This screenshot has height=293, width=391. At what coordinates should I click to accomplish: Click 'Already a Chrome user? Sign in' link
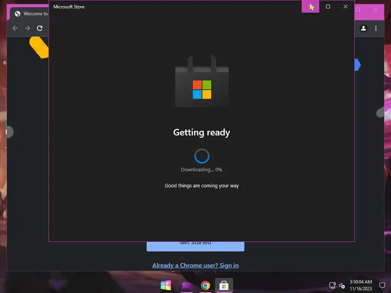[x=195, y=266]
